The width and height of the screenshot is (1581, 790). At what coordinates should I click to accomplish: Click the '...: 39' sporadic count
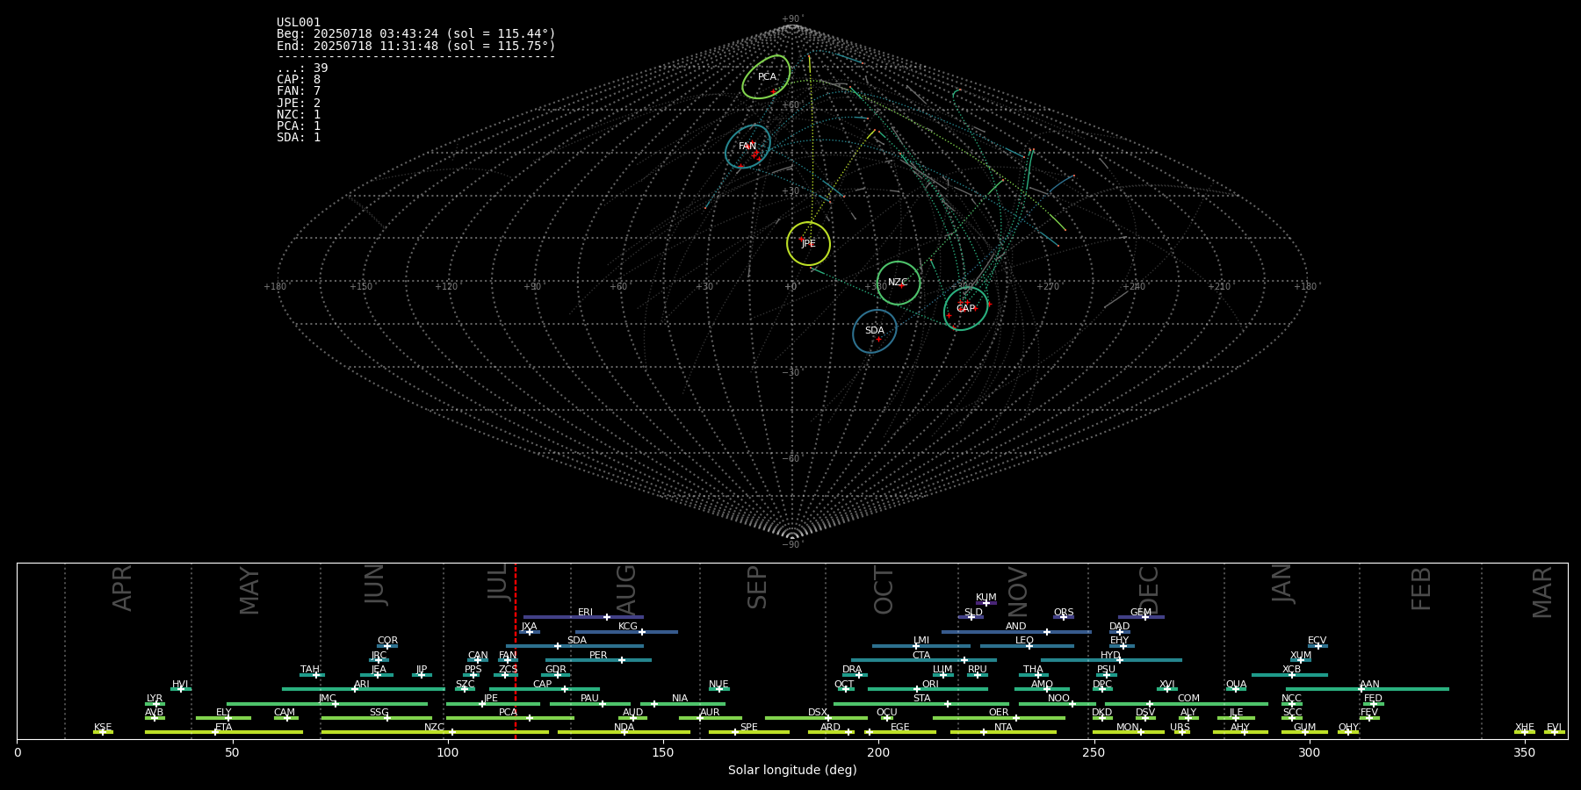(302, 68)
